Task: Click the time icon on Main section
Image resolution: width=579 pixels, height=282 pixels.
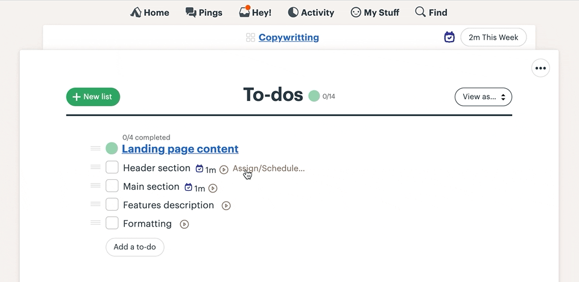Action: pos(188,187)
